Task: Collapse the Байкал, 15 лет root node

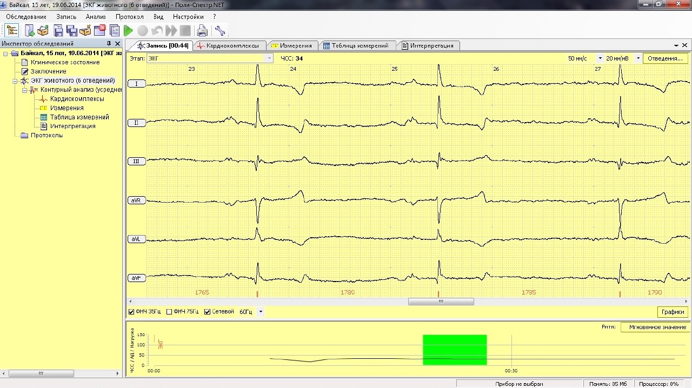Action: [x=5, y=53]
